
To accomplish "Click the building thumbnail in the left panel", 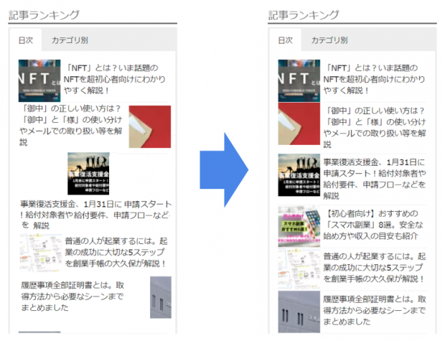I will tap(160, 297).
